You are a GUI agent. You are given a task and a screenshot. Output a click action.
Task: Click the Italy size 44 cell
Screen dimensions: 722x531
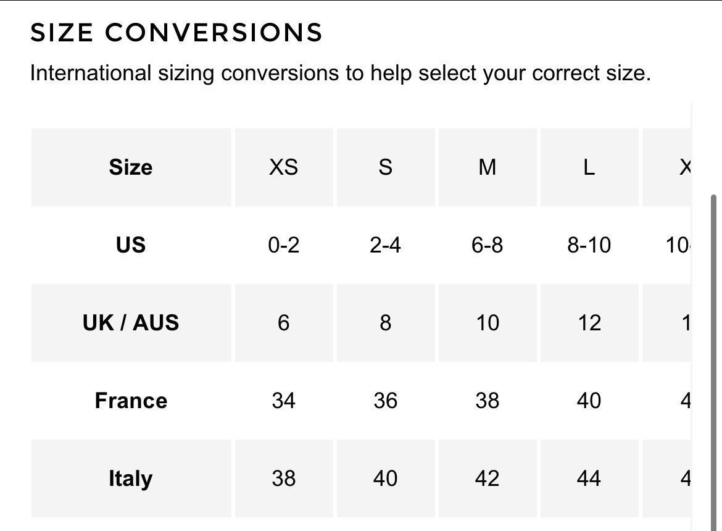coord(589,479)
